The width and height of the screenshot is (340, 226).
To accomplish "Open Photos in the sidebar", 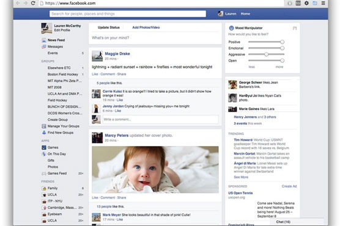I will click(53, 167).
